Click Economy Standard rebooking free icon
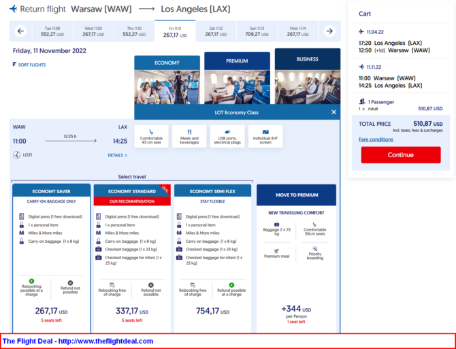The width and height of the screenshot is (456, 349). tap(112, 285)
